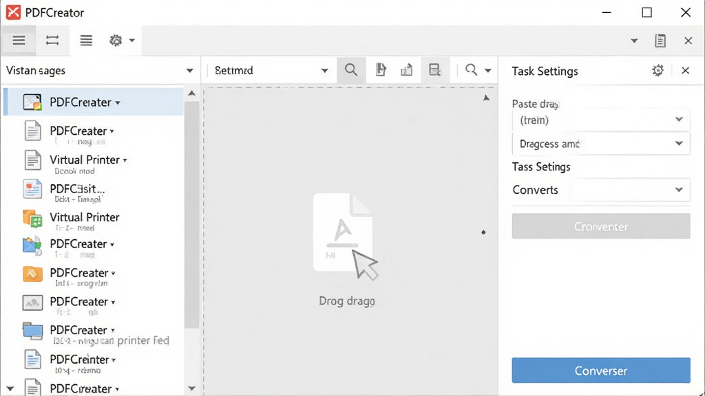705x396 pixels.
Task: Select the four-line list icon beside the gear
Action: (x=86, y=41)
